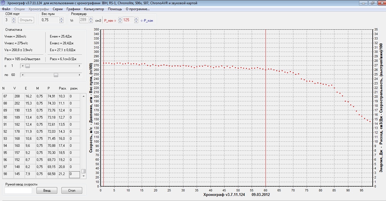The width and height of the screenshot is (386, 201).
Task: Open the Графики menu
Action: pyautogui.click(x=73, y=9)
